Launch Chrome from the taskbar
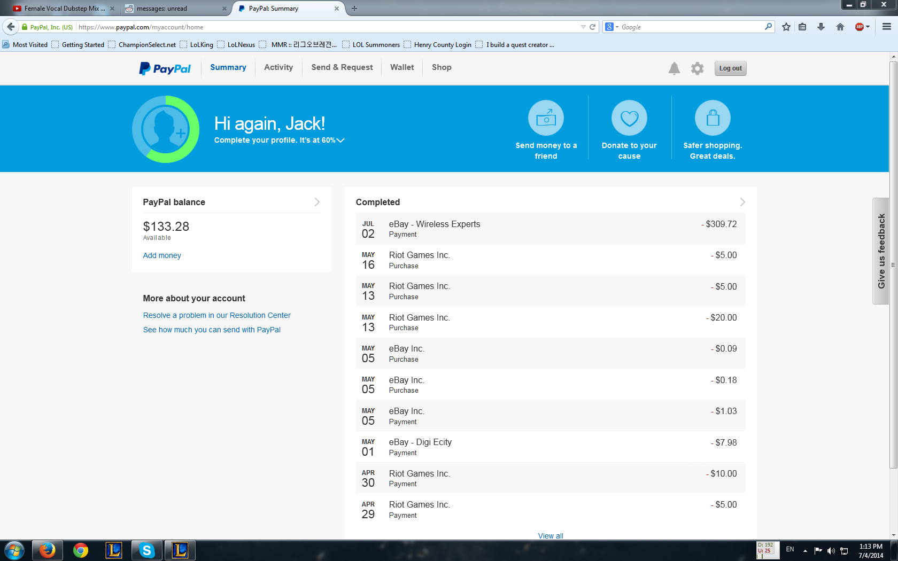The height and width of the screenshot is (561, 898). pyautogui.click(x=81, y=550)
